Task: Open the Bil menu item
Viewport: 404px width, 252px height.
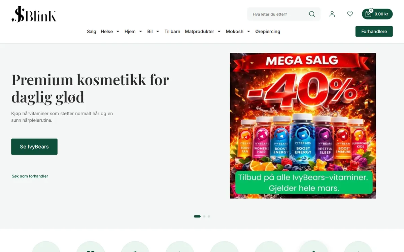Action: [150, 31]
